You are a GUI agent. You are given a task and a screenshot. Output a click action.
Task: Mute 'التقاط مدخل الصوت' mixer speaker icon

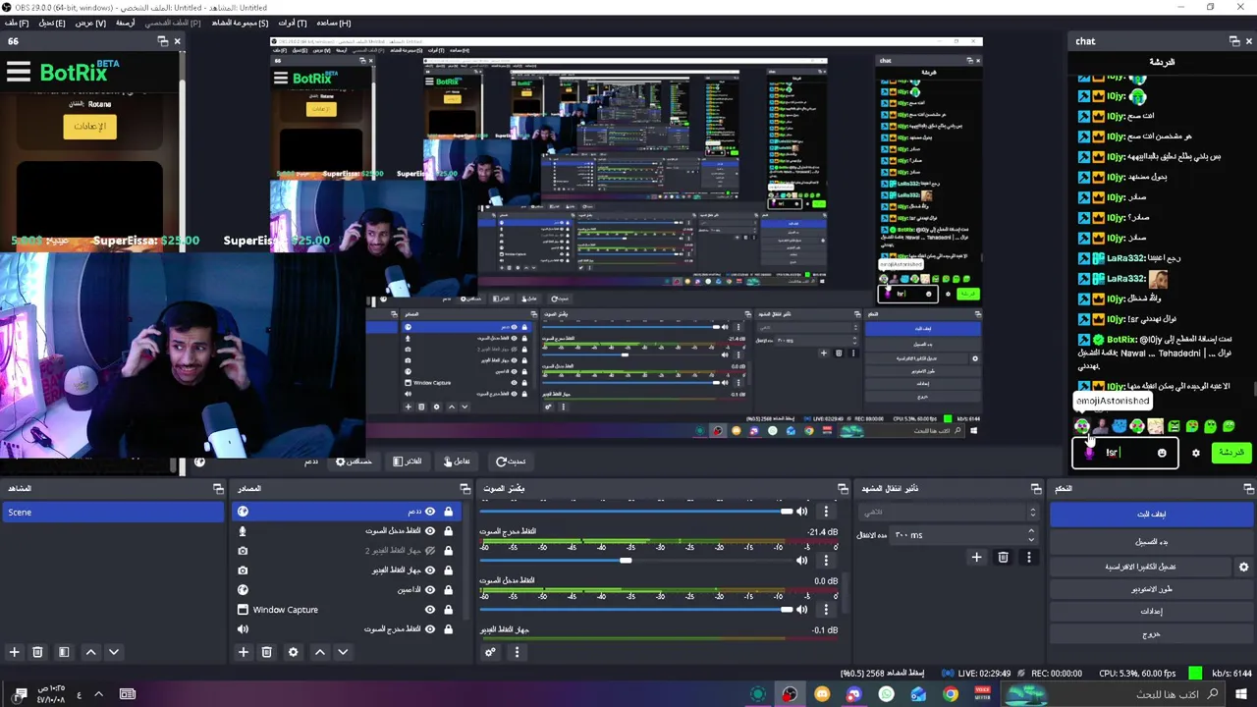click(x=802, y=610)
